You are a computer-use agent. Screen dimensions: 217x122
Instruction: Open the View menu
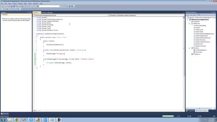9,4
